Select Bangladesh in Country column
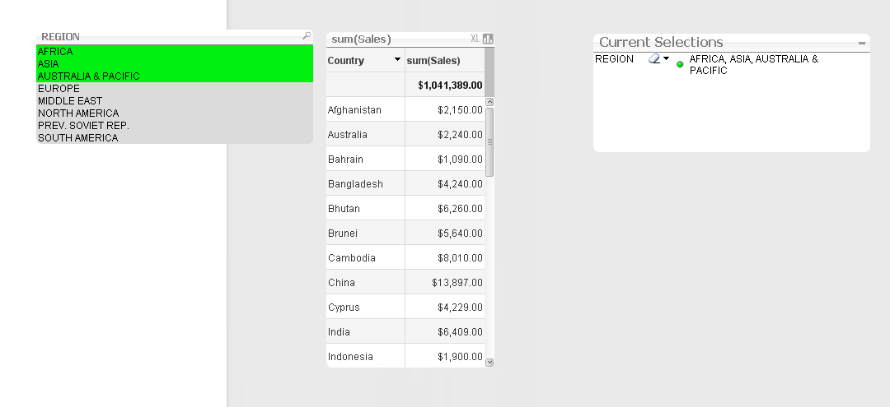 point(366,183)
